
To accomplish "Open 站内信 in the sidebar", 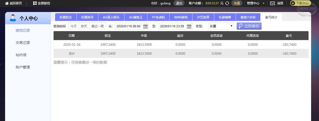I will [21, 55].
